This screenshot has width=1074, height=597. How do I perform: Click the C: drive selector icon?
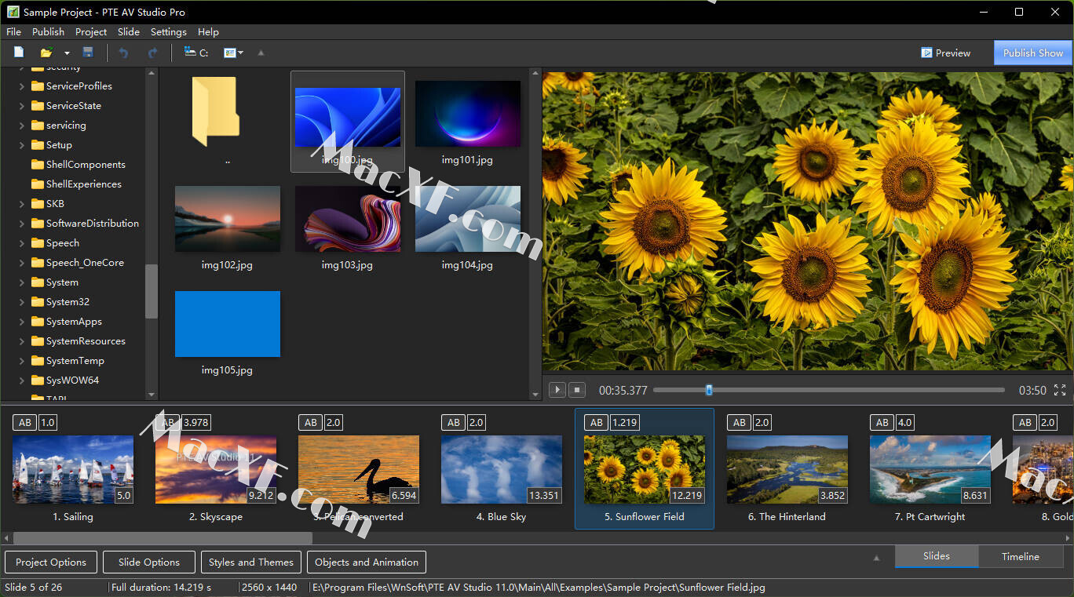click(195, 53)
